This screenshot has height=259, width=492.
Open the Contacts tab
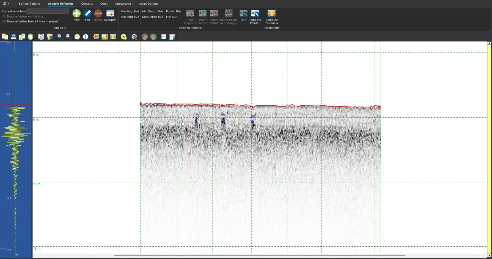tap(87, 4)
